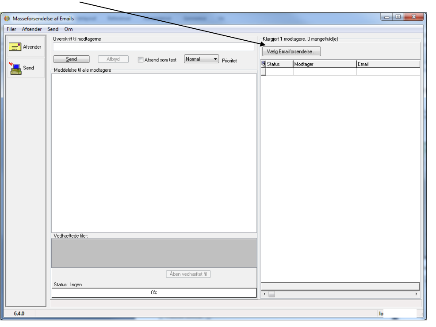Click the grid selector icon left of Status
This screenshot has width=436, height=327.
coord(263,64)
